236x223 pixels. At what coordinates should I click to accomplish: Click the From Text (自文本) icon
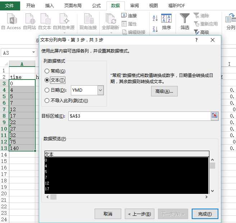45,19
